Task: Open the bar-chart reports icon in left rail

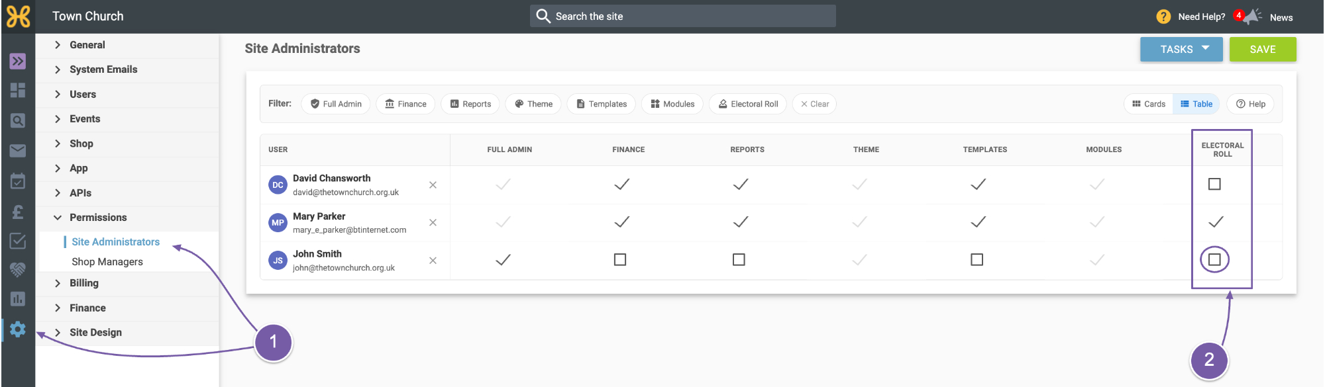Action: [18, 299]
